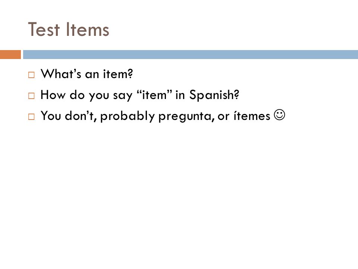Click the word an in the first bullet
The height and width of the screenshot is (269, 358).
pos(92,75)
